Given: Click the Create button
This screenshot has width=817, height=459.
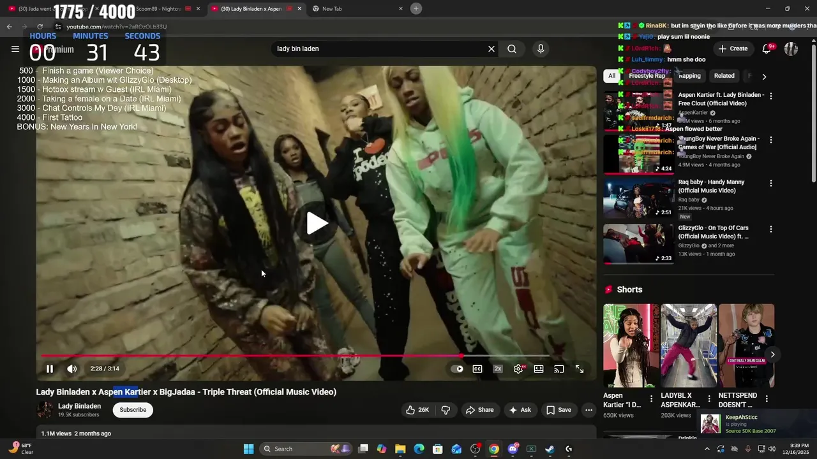Looking at the screenshot, I should [733, 48].
